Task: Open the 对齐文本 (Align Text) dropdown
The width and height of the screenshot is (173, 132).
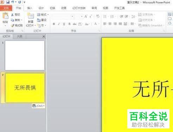Action: click(x=146, y=20)
